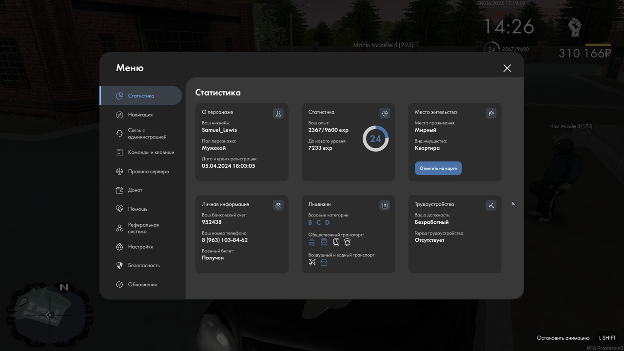Close the Меню window with X
Image resolution: width=624 pixels, height=351 pixels.
pos(507,68)
